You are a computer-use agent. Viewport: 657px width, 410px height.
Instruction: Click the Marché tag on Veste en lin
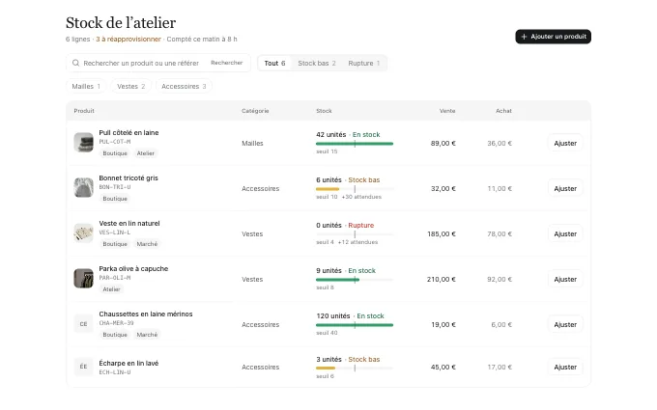(147, 244)
